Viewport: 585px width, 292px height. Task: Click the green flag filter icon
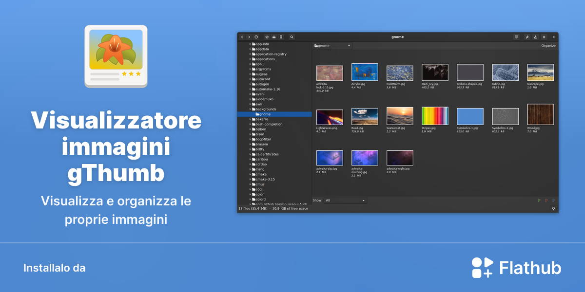click(x=539, y=200)
